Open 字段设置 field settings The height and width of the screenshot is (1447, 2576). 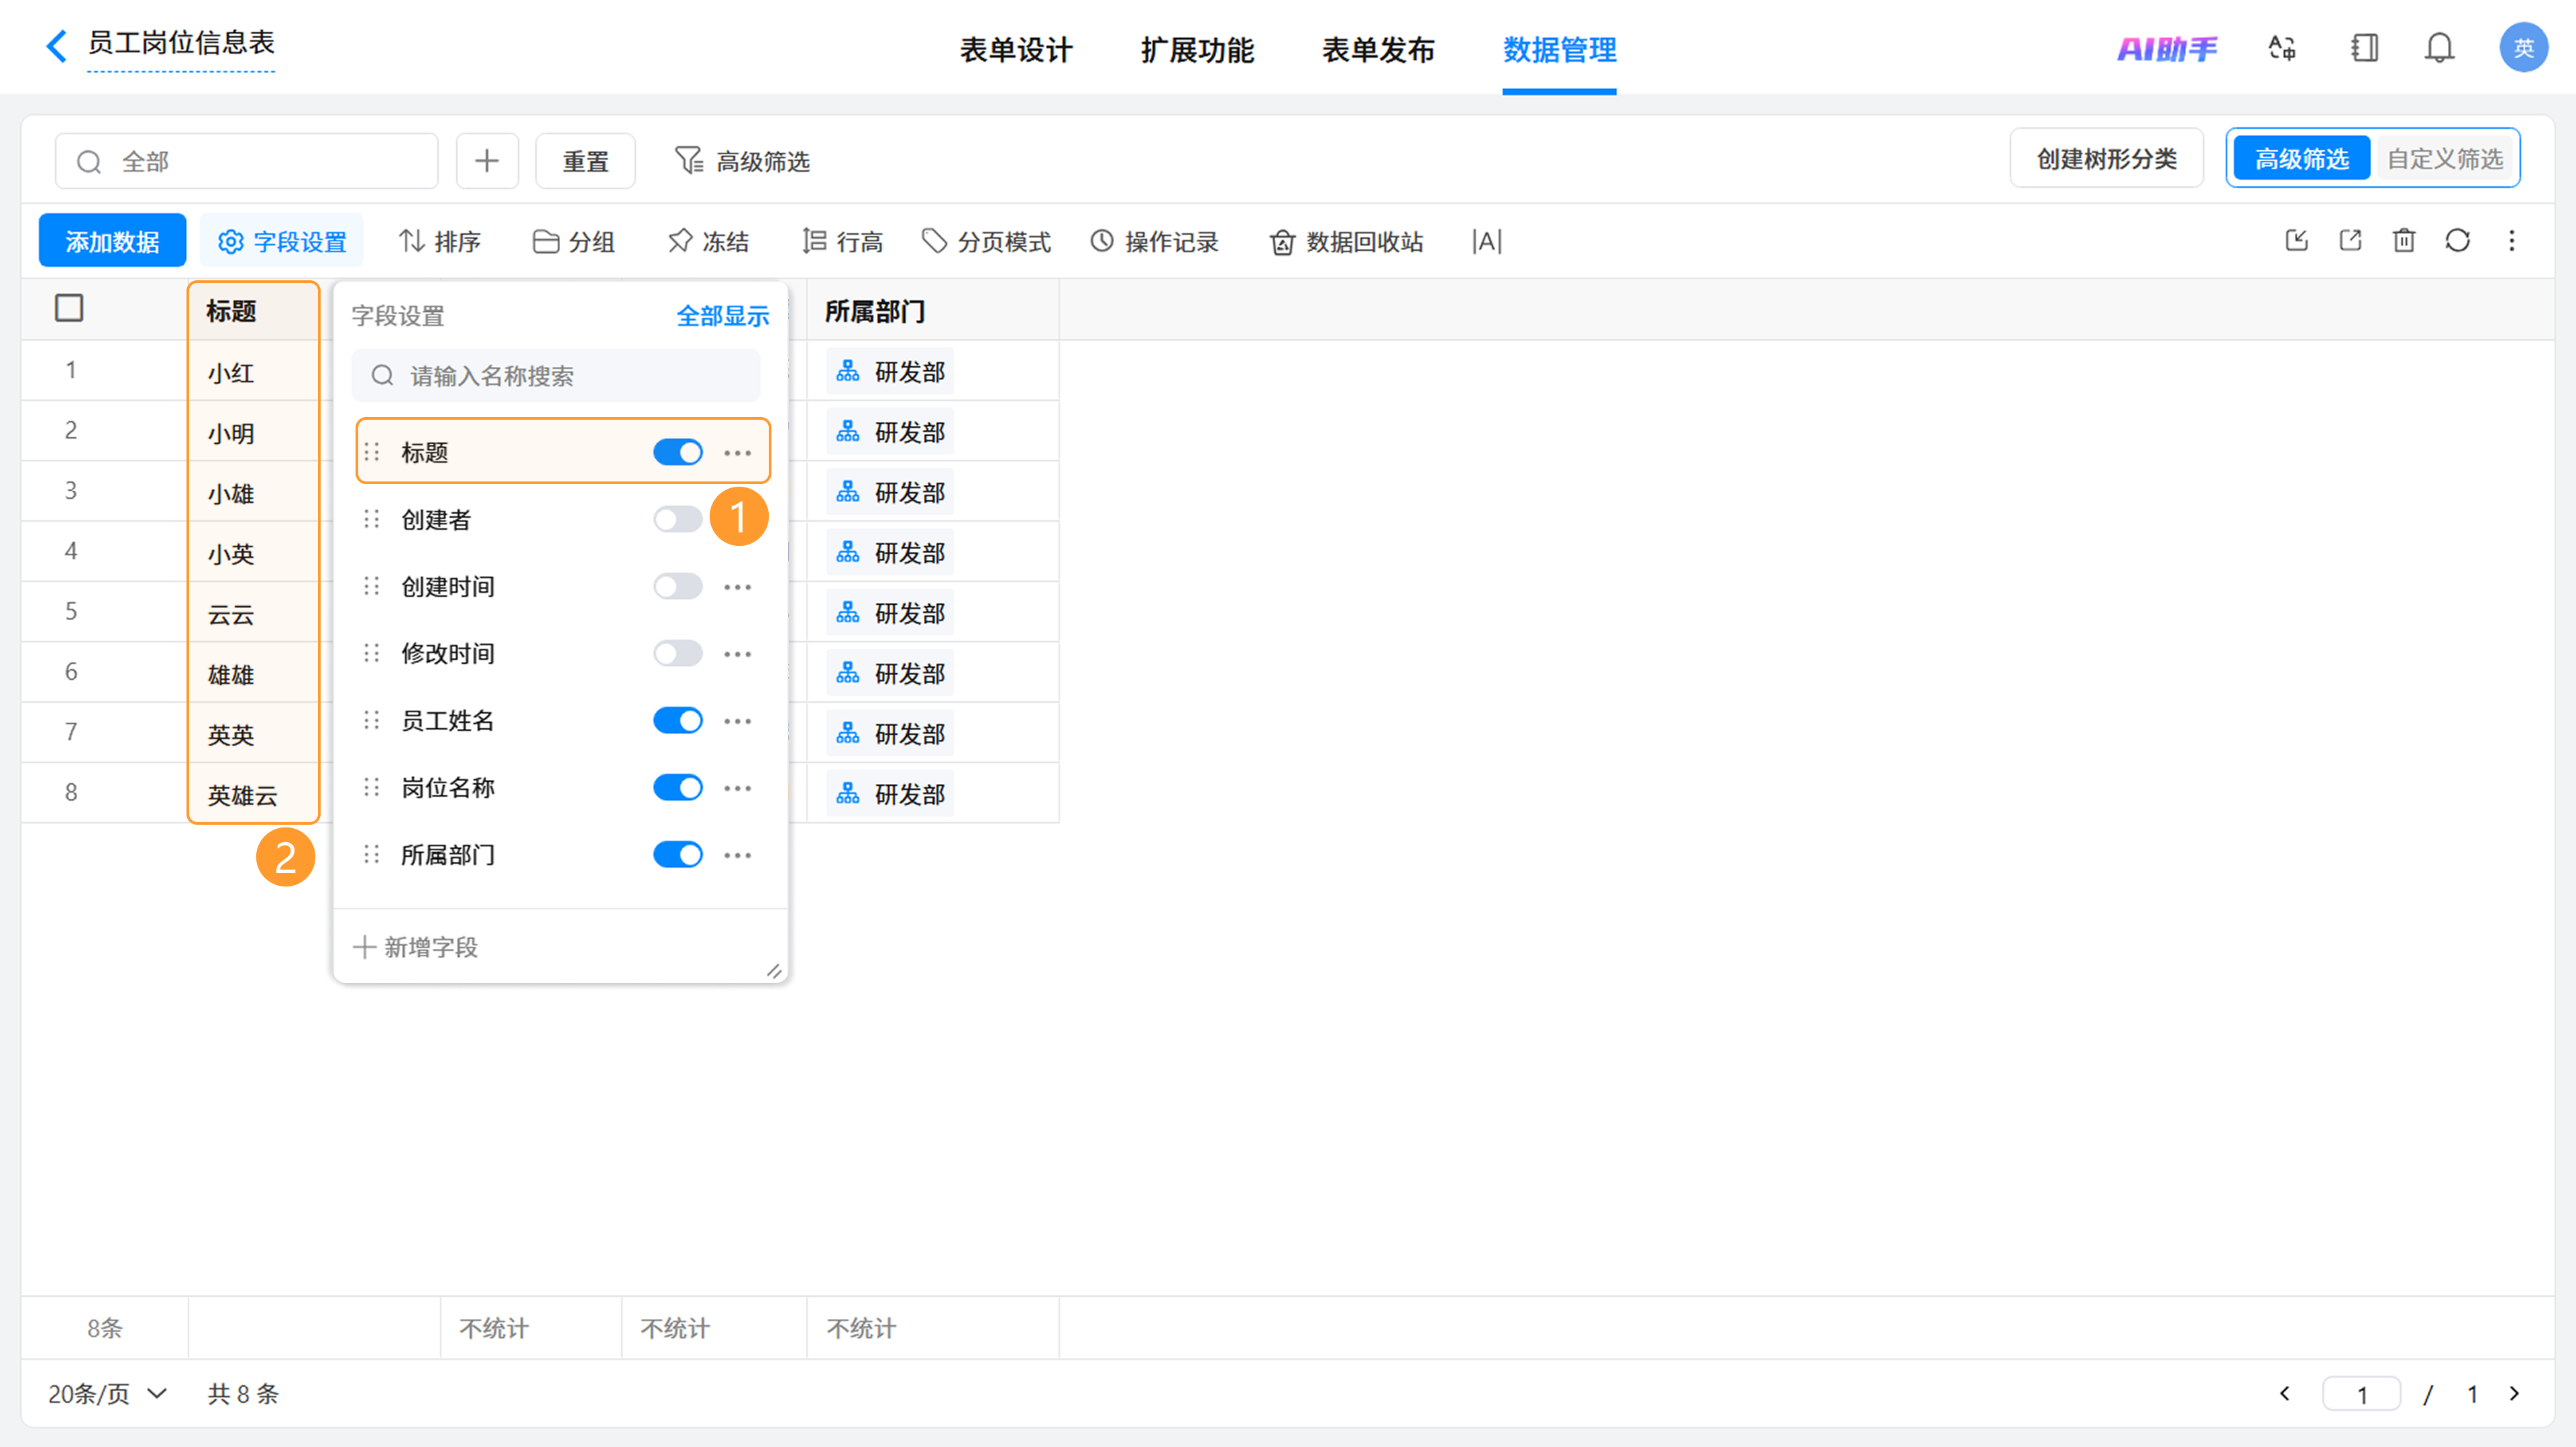tap(282, 241)
